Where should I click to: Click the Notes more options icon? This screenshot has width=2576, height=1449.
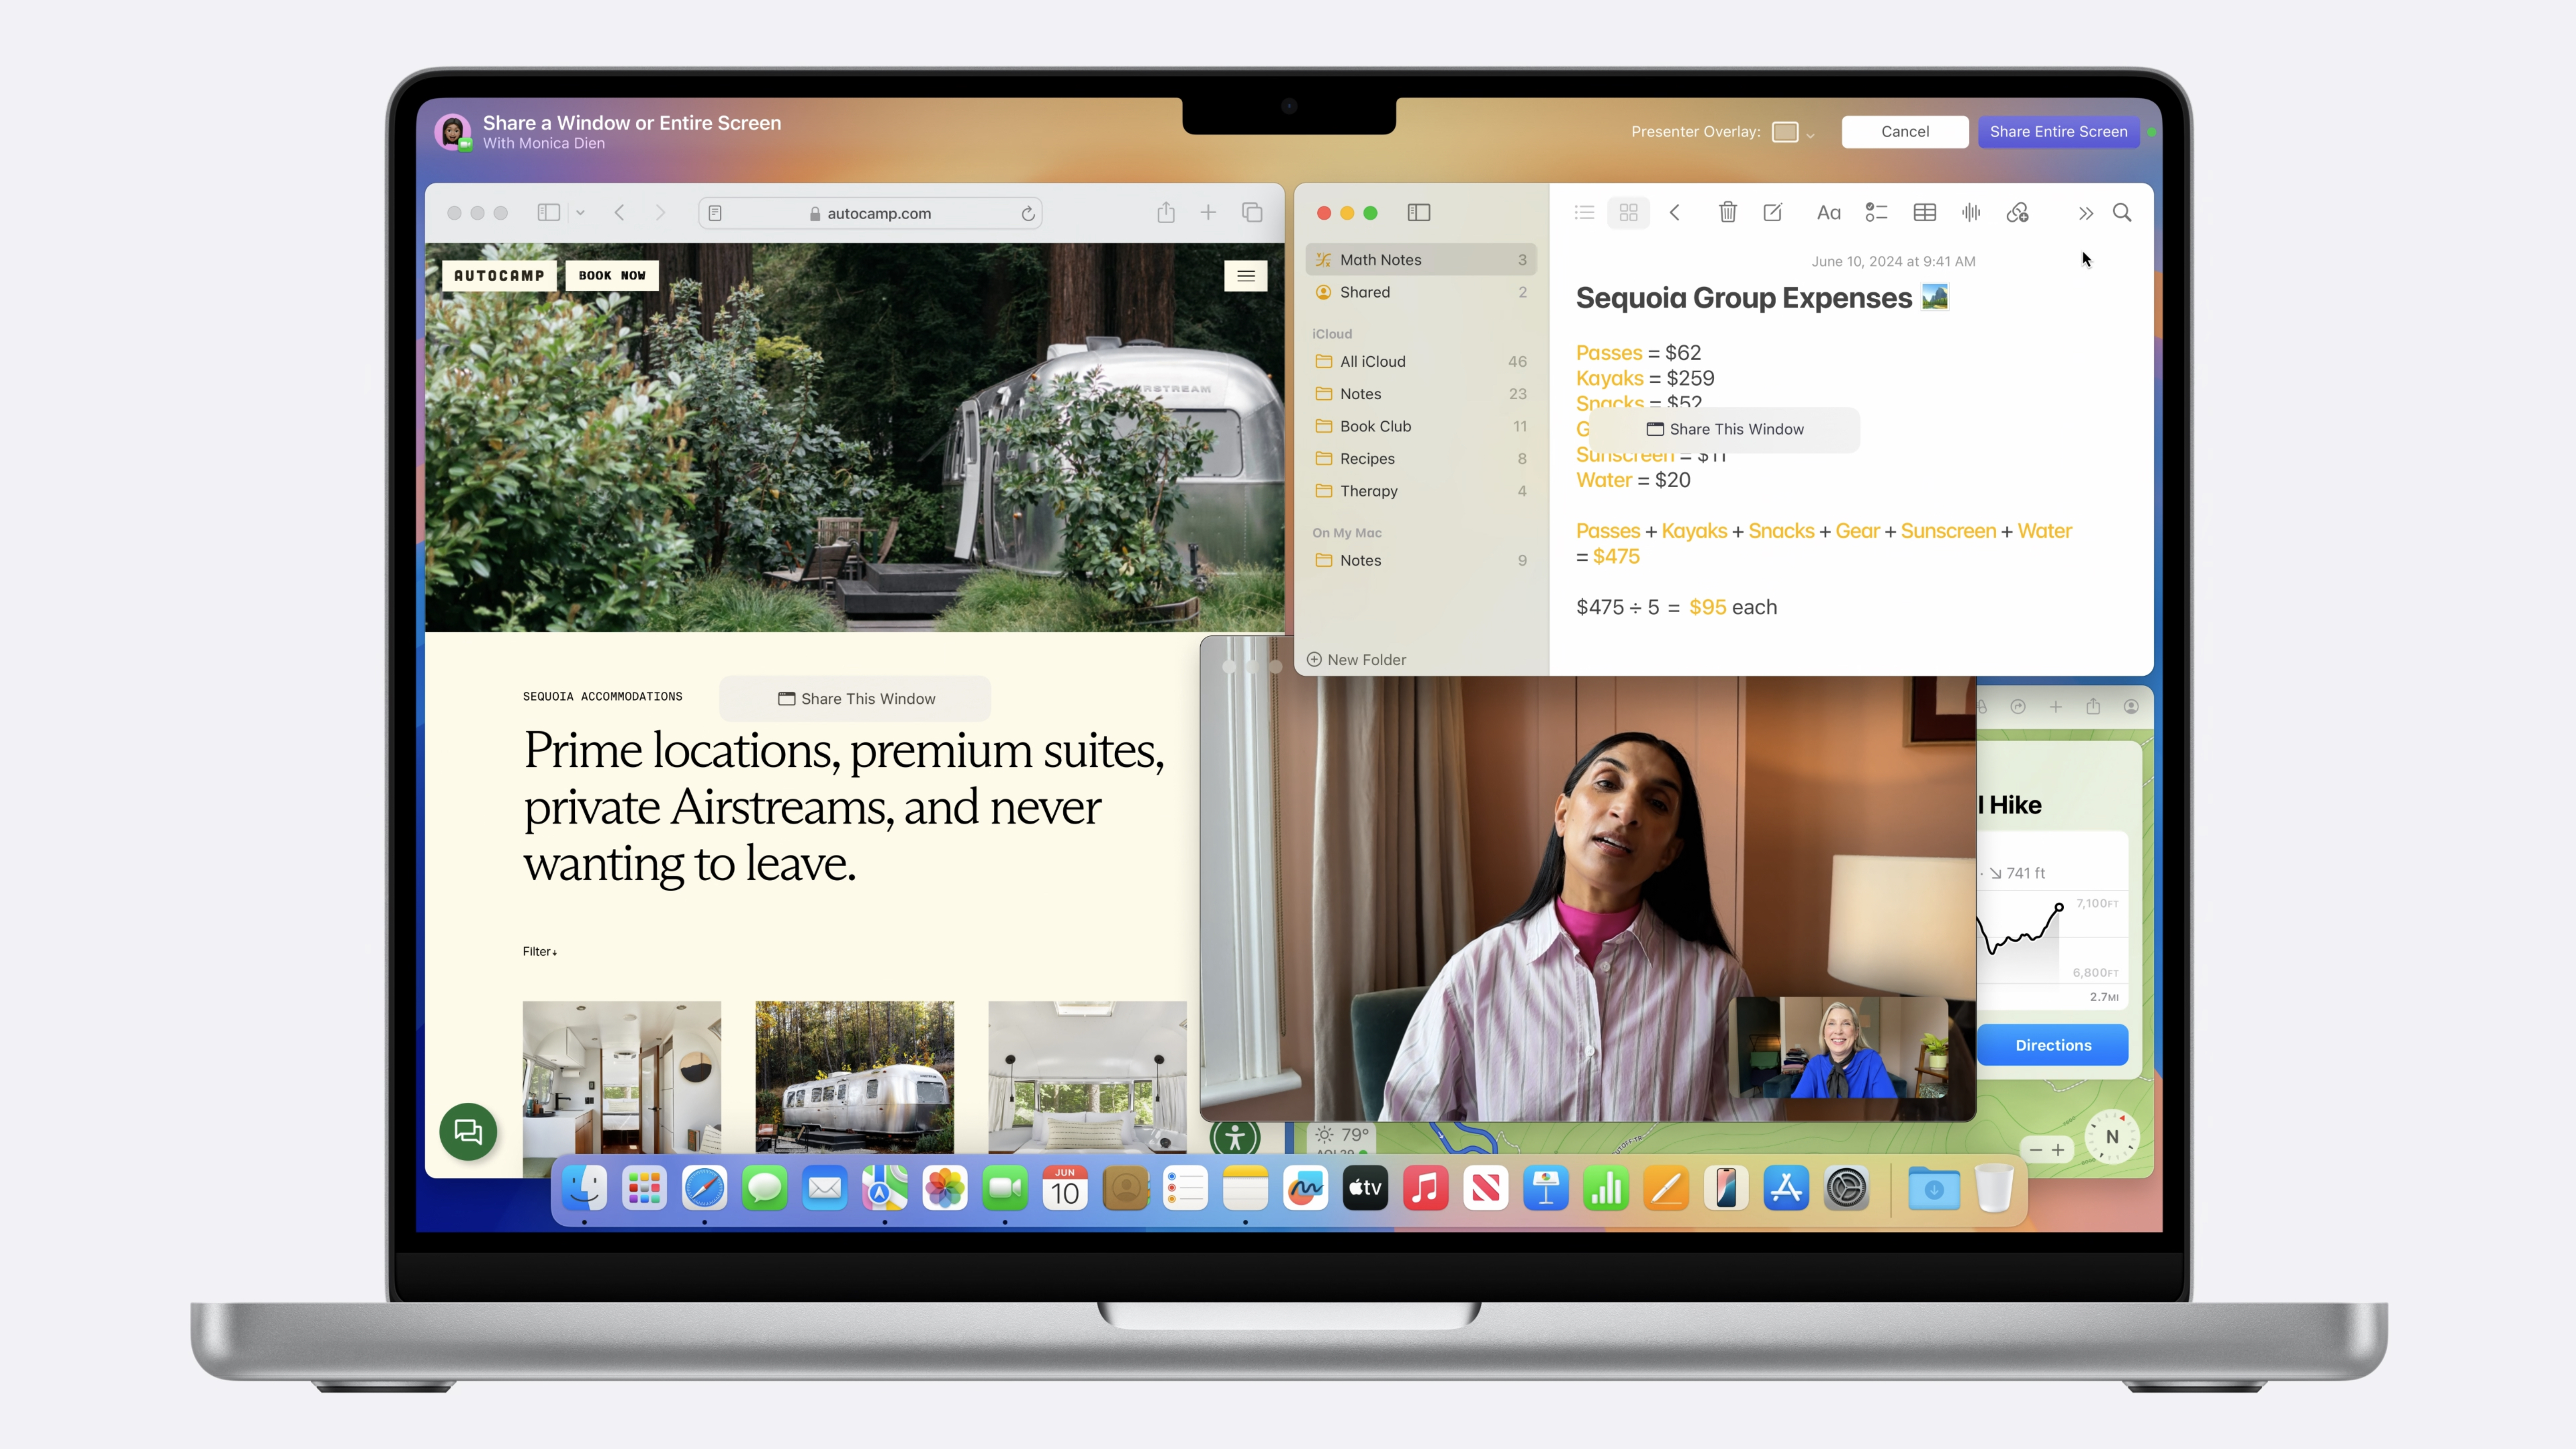coord(2086,212)
